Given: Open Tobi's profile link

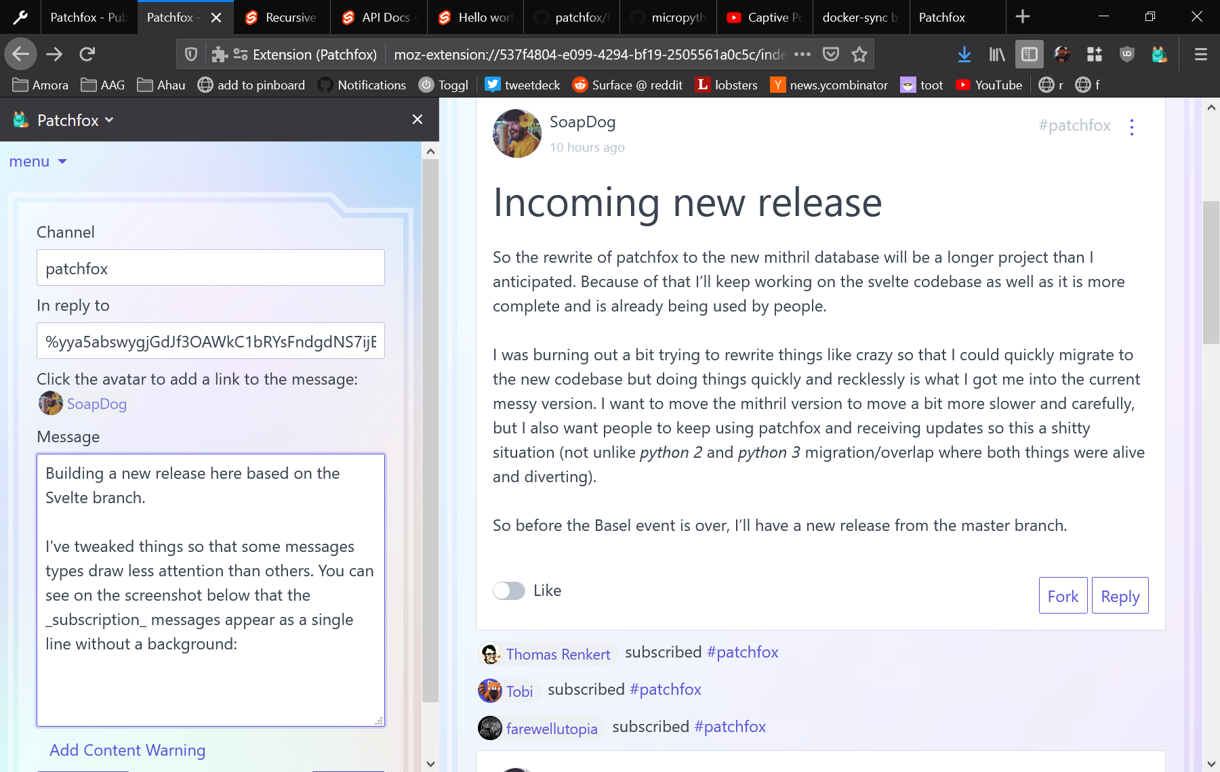Looking at the screenshot, I should [x=519, y=691].
